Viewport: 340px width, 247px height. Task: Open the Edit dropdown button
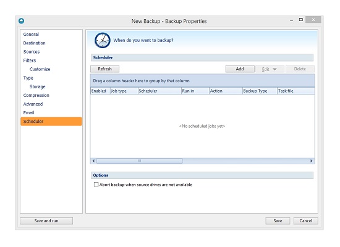[270, 69]
